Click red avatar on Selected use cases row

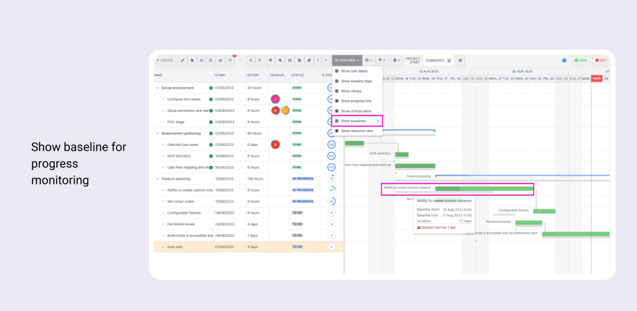tap(276, 144)
